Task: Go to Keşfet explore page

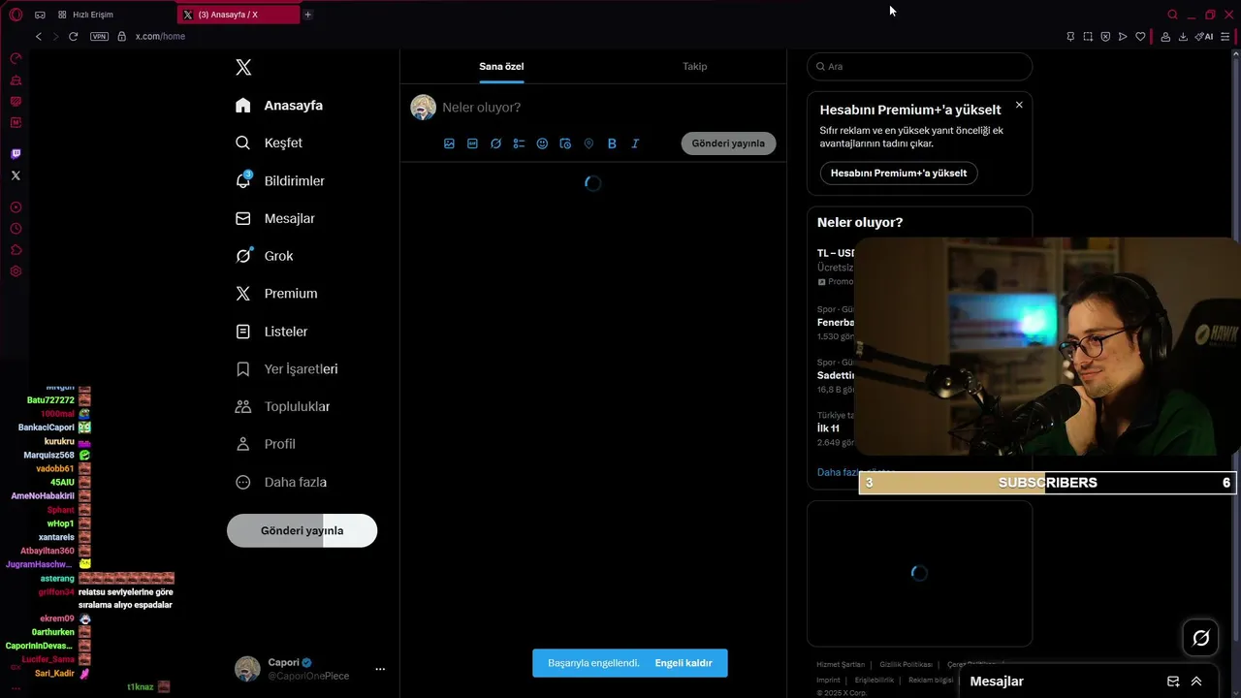Action: click(x=269, y=143)
